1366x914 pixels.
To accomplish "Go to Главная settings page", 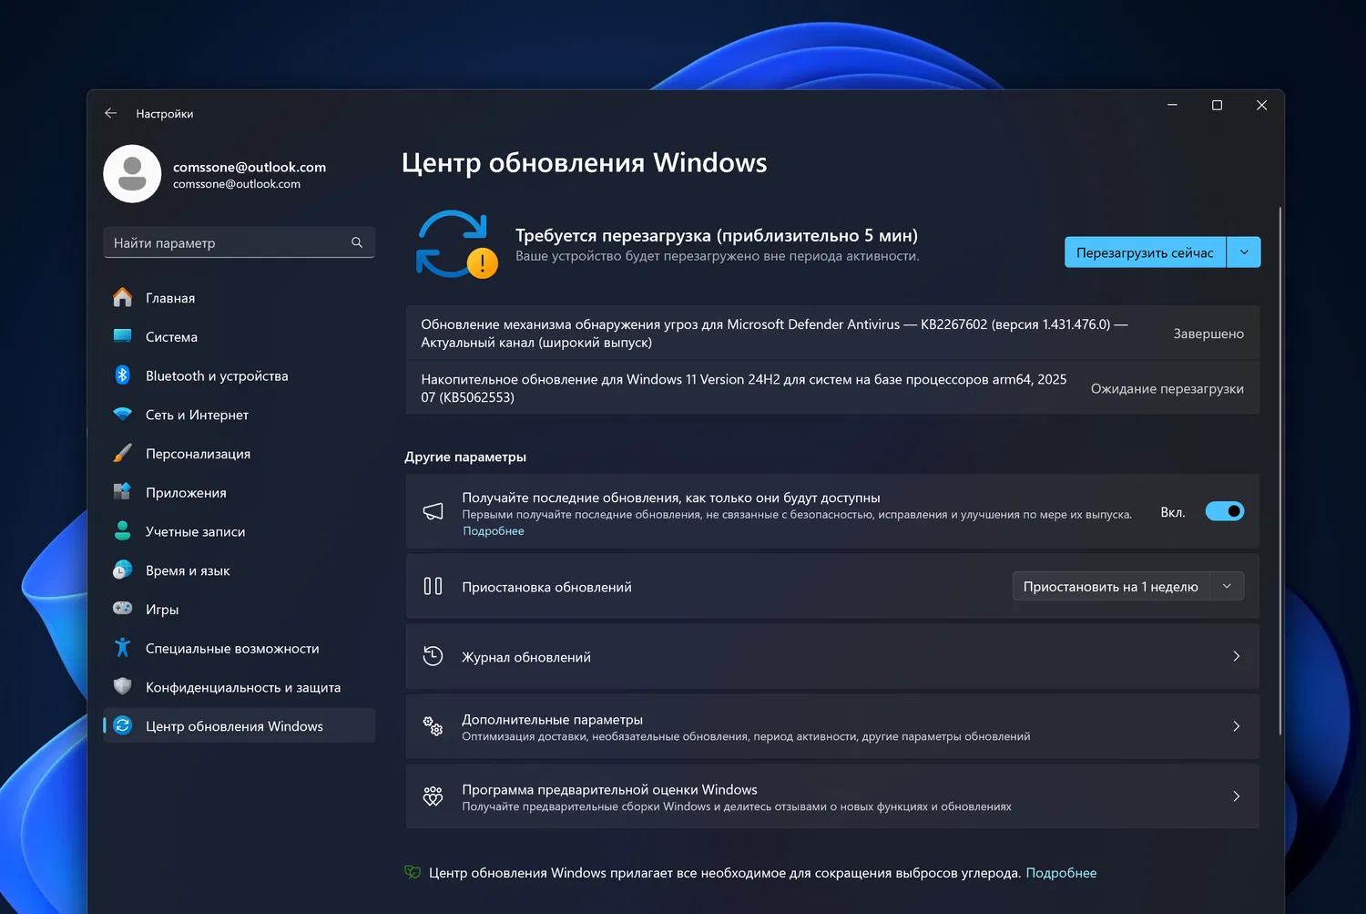I will pos(239,298).
